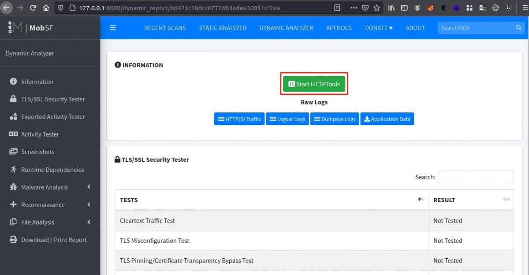The width and height of the screenshot is (529, 275).
Task: Click the browser home icon
Action: click(46, 8)
